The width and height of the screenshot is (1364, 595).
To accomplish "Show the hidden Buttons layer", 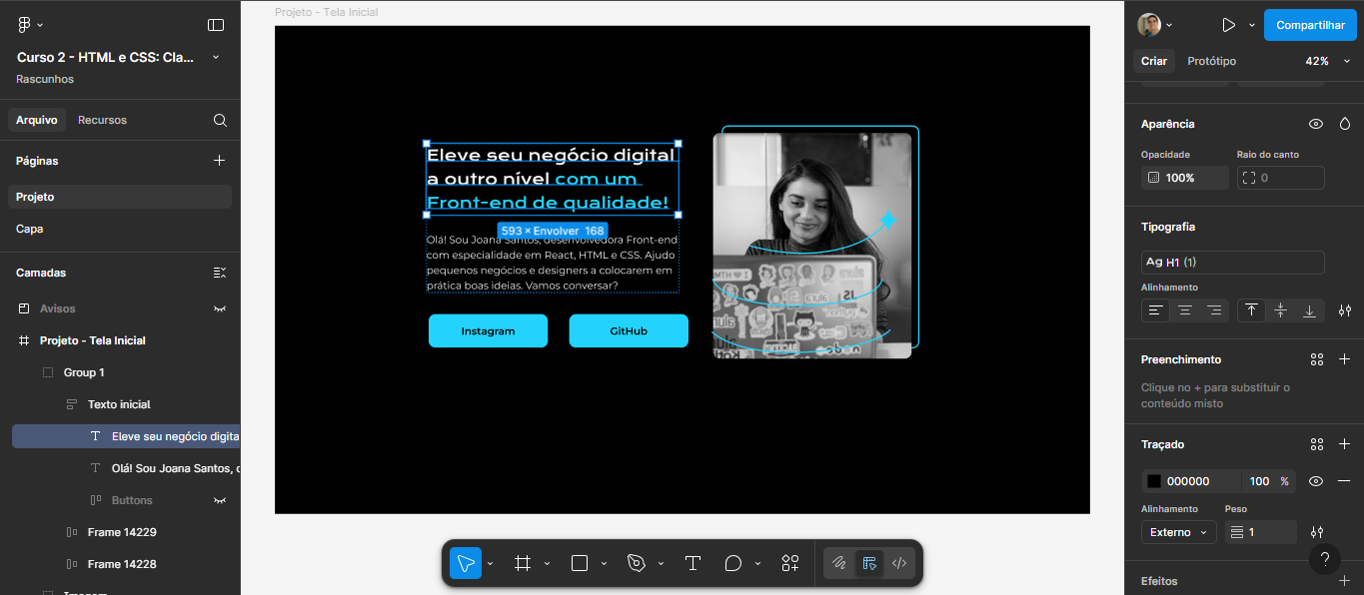I will (220, 500).
